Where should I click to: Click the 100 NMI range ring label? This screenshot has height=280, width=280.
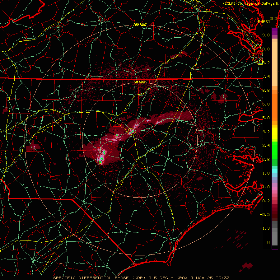click(140, 25)
